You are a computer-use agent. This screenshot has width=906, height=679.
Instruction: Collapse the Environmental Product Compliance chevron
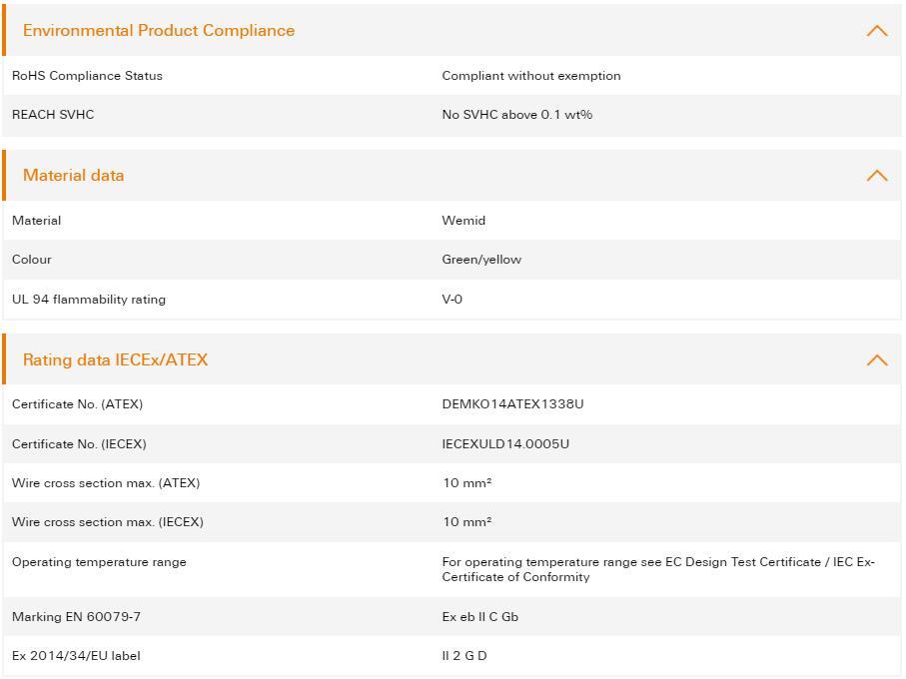coord(876,31)
